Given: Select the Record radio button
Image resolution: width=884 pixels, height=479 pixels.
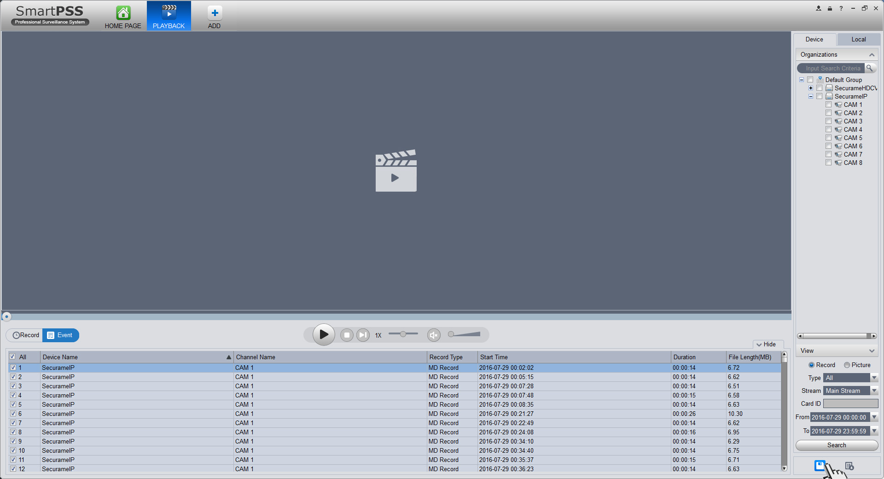Looking at the screenshot, I should (x=812, y=365).
